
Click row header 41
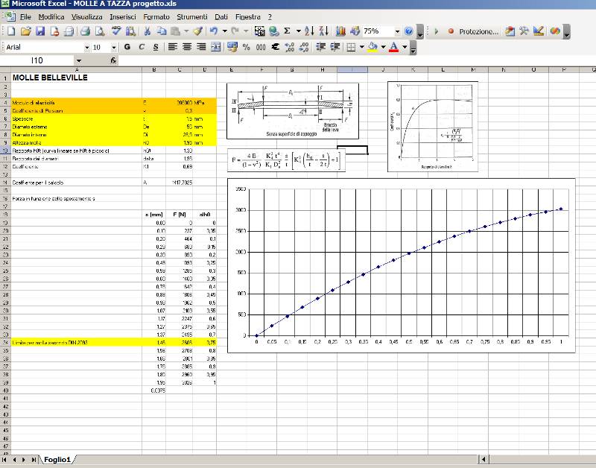click(5, 399)
